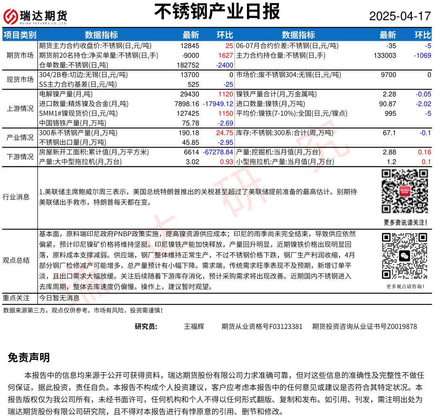
Task: Select the 进口数量:精炼镍及合金 indicator
Action: 84,104
